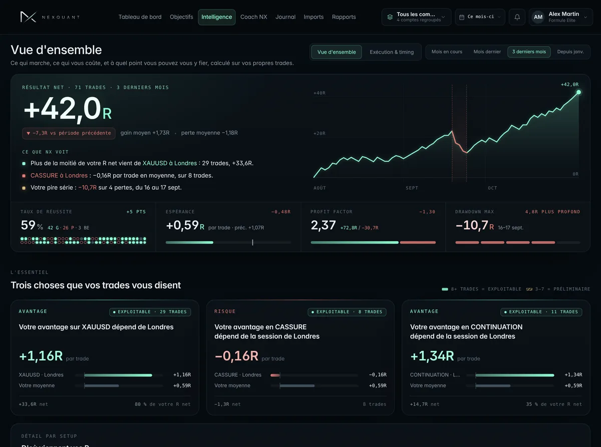The image size is (601, 447).
Task: Click the 4,8R plus profond label
Action: 553,212
